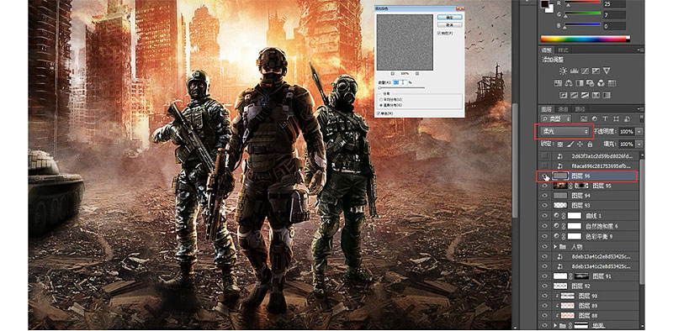Image resolution: width=673 pixels, height=331 pixels.
Task: Click the Curves adjustment icon
Action: [x=585, y=71]
